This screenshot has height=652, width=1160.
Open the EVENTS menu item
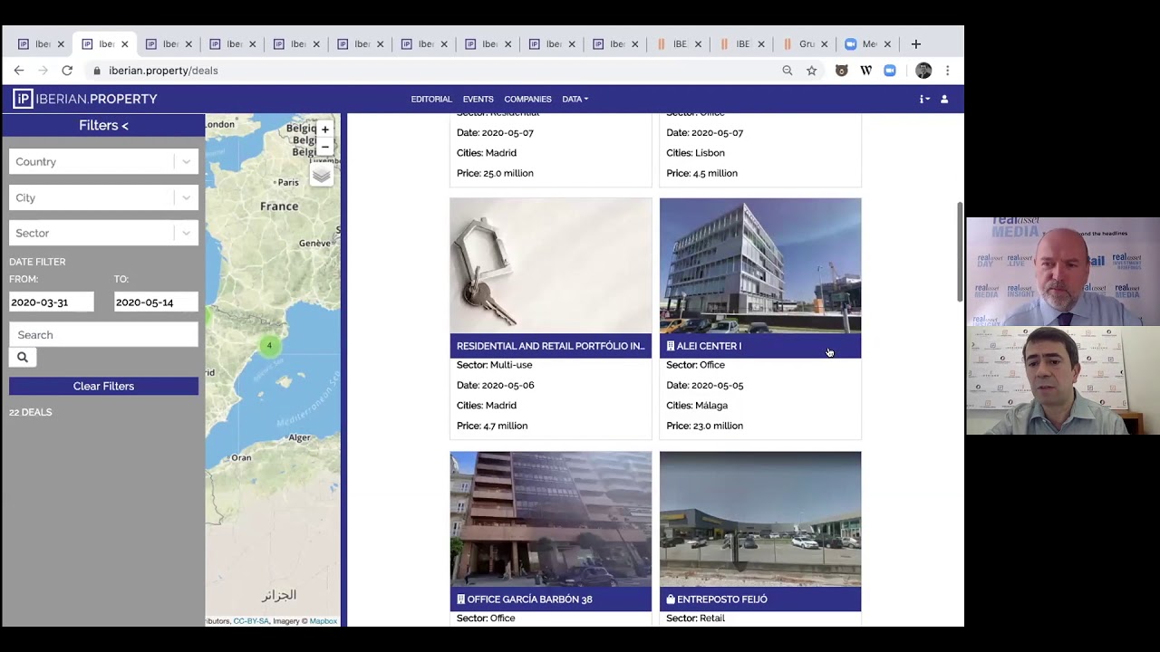[478, 99]
